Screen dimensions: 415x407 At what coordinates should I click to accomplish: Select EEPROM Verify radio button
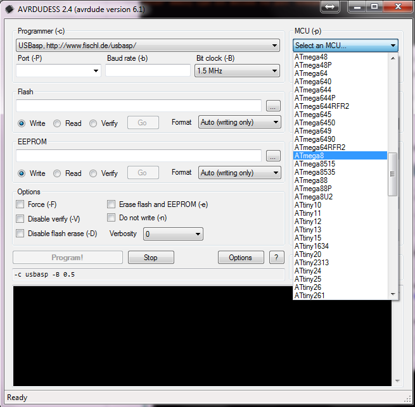[93, 173]
